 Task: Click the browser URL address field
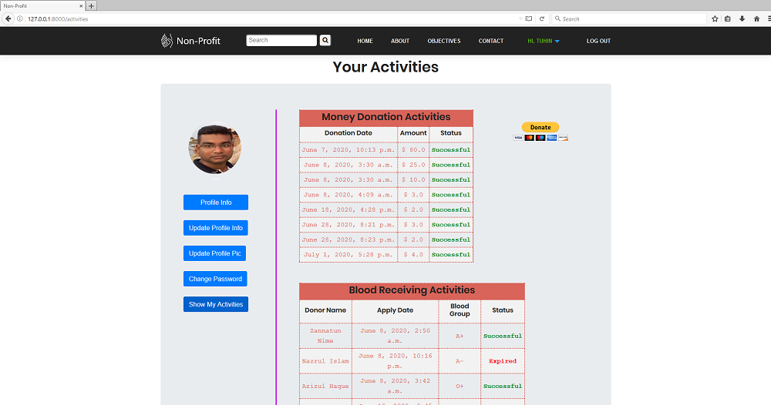tap(271, 18)
